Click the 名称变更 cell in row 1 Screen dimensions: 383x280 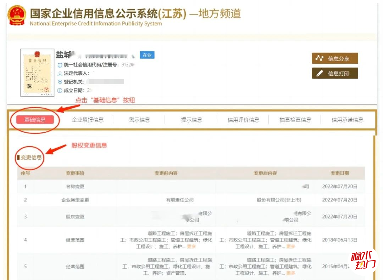[x=75, y=187]
